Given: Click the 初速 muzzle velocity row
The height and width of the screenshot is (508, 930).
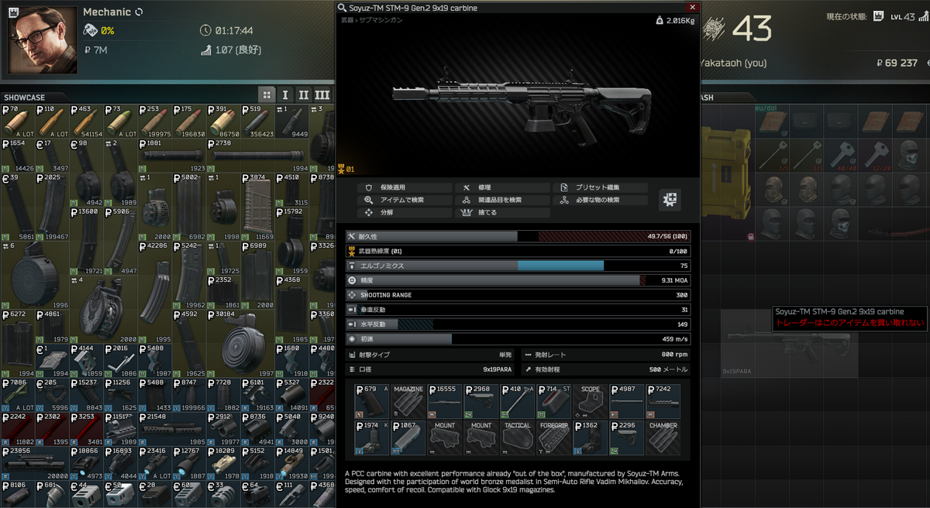Looking at the screenshot, I should click(518, 339).
